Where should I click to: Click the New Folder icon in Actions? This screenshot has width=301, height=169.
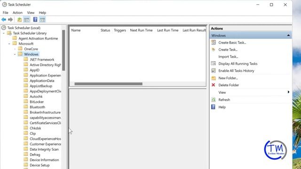point(214,78)
